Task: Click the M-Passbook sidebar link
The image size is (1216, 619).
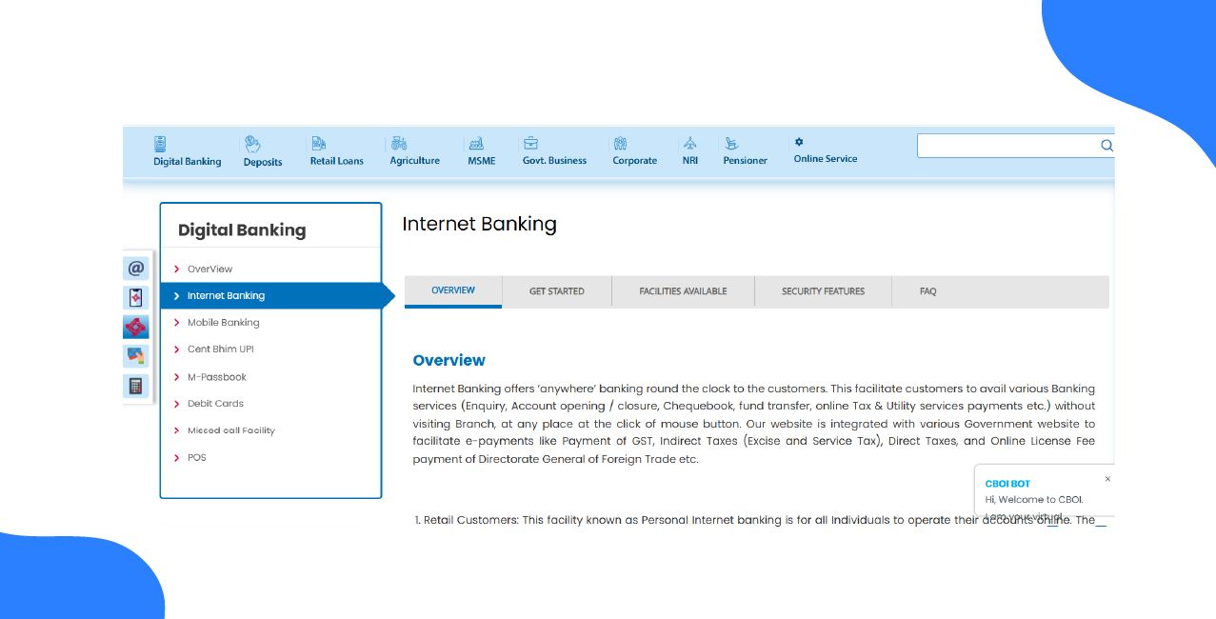Action: [x=216, y=377]
